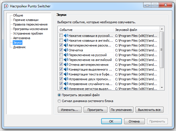176x131 pixels.
Task: Select Проиграть звуковой файл radio option
Action: click(59, 95)
